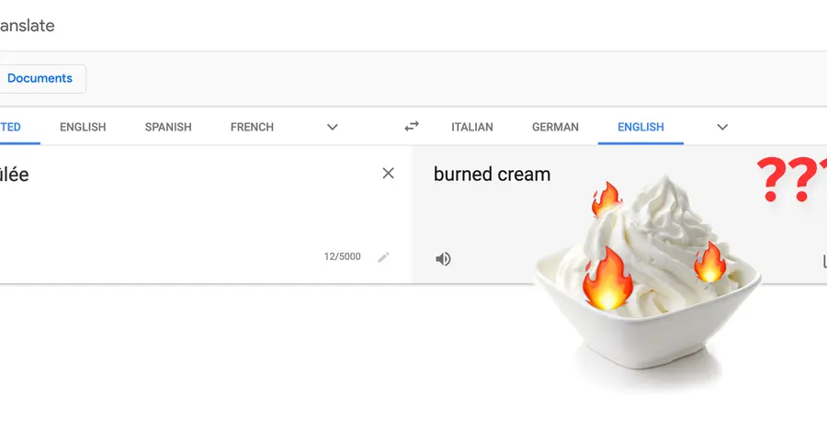Open the Documents translation mode
827x431 pixels.
point(40,79)
